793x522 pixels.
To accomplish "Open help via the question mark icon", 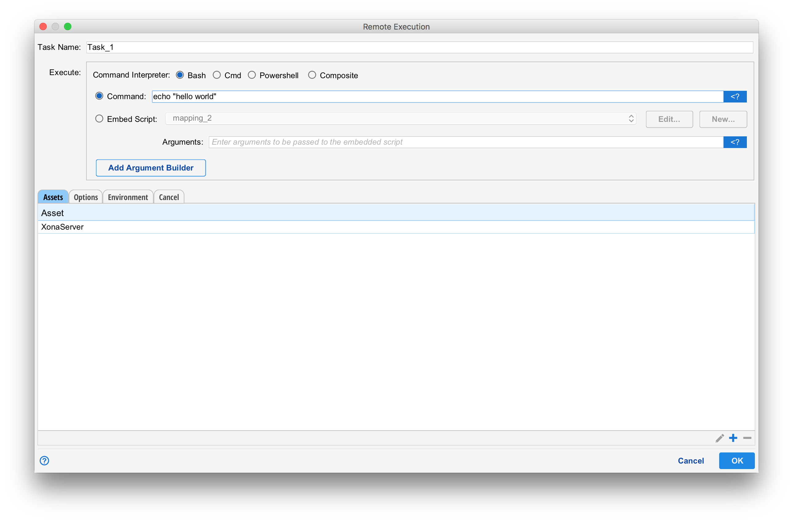I will tap(44, 461).
